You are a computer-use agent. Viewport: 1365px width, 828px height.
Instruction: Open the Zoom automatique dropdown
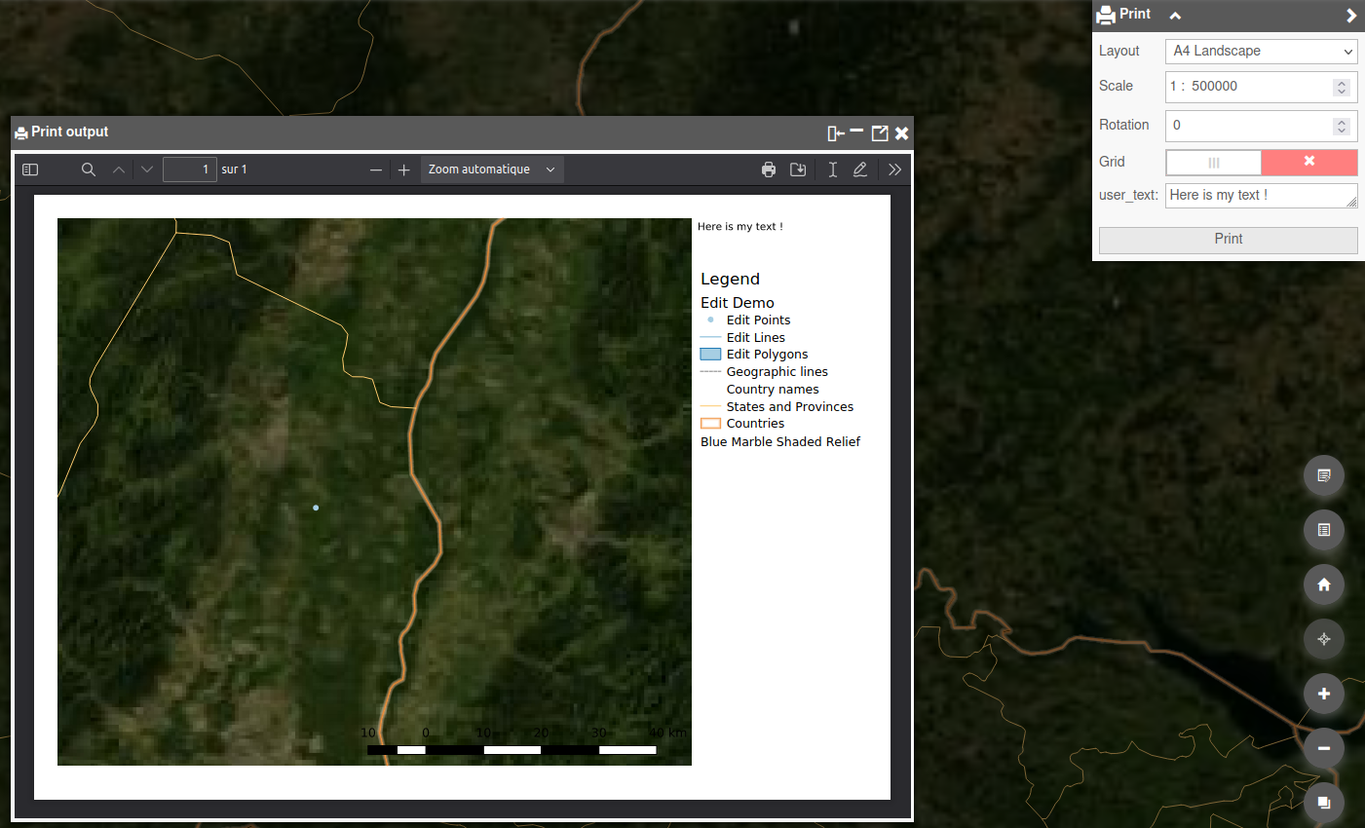(491, 169)
